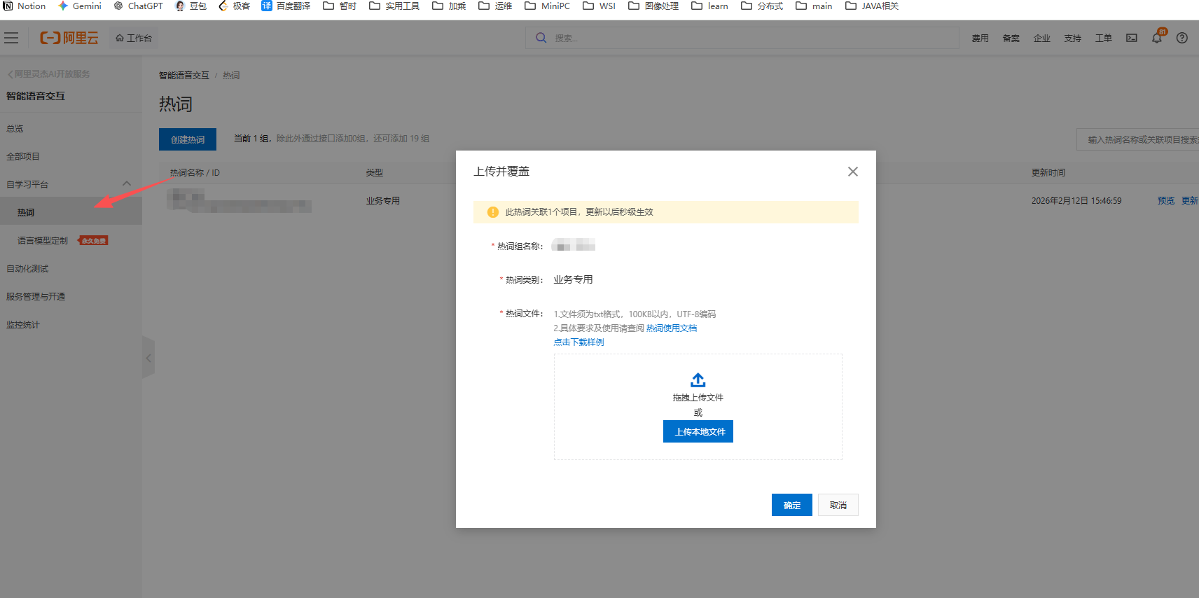Click the 热词名称 / ID column header
Image resolution: width=1199 pixels, height=598 pixels.
(195, 173)
